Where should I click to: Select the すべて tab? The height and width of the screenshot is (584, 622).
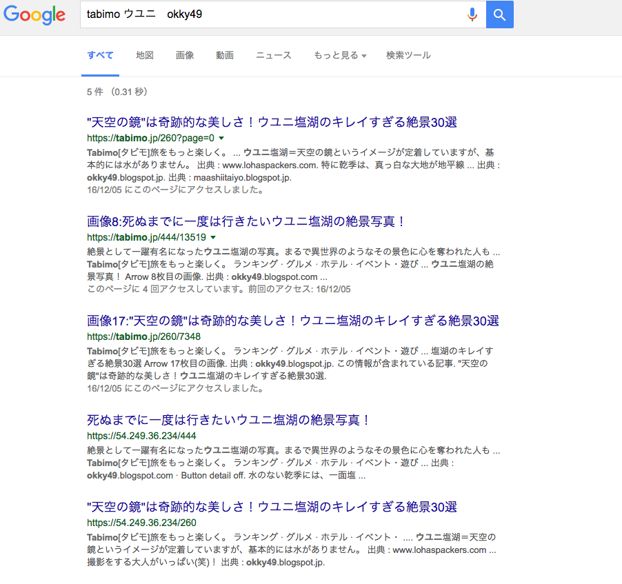(x=101, y=55)
